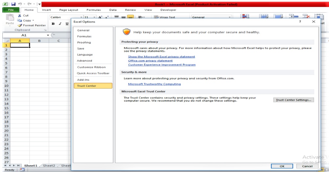Click the Select All corner of worksheet grid
This screenshot has height=172, width=329.
6,41
